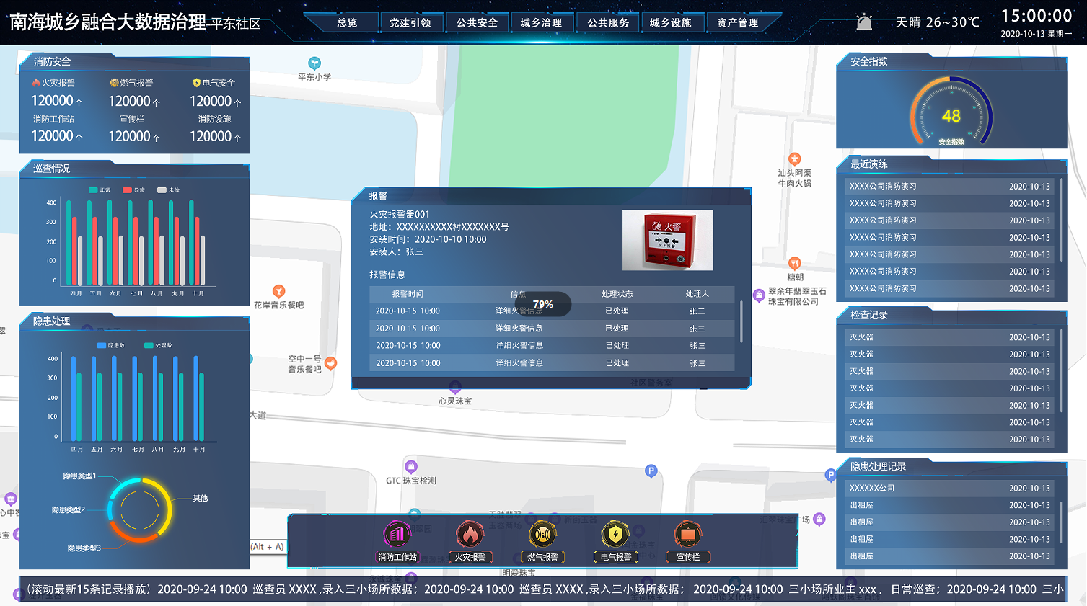Image resolution: width=1087 pixels, height=606 pixels.
Task: Click the 处理人 column header
Action: (697, 294)
